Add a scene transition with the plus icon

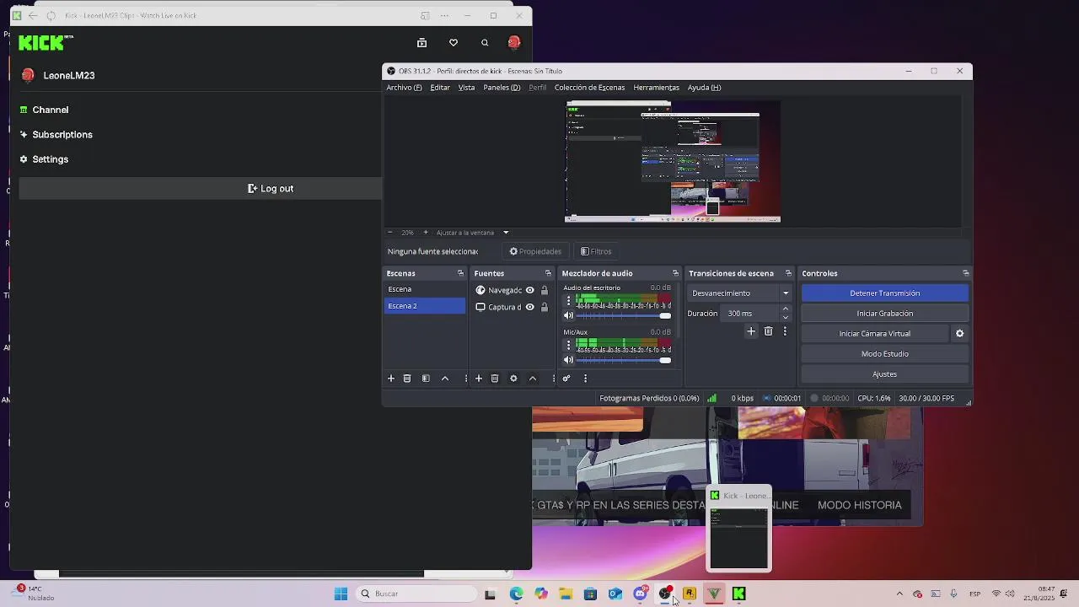751,331
